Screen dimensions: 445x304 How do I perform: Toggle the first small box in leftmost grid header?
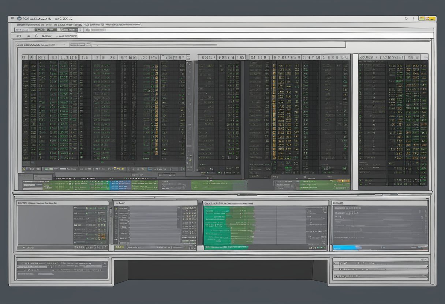point(25,57)
